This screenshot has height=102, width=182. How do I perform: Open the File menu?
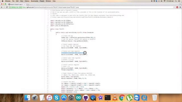(x=13, y=1)
